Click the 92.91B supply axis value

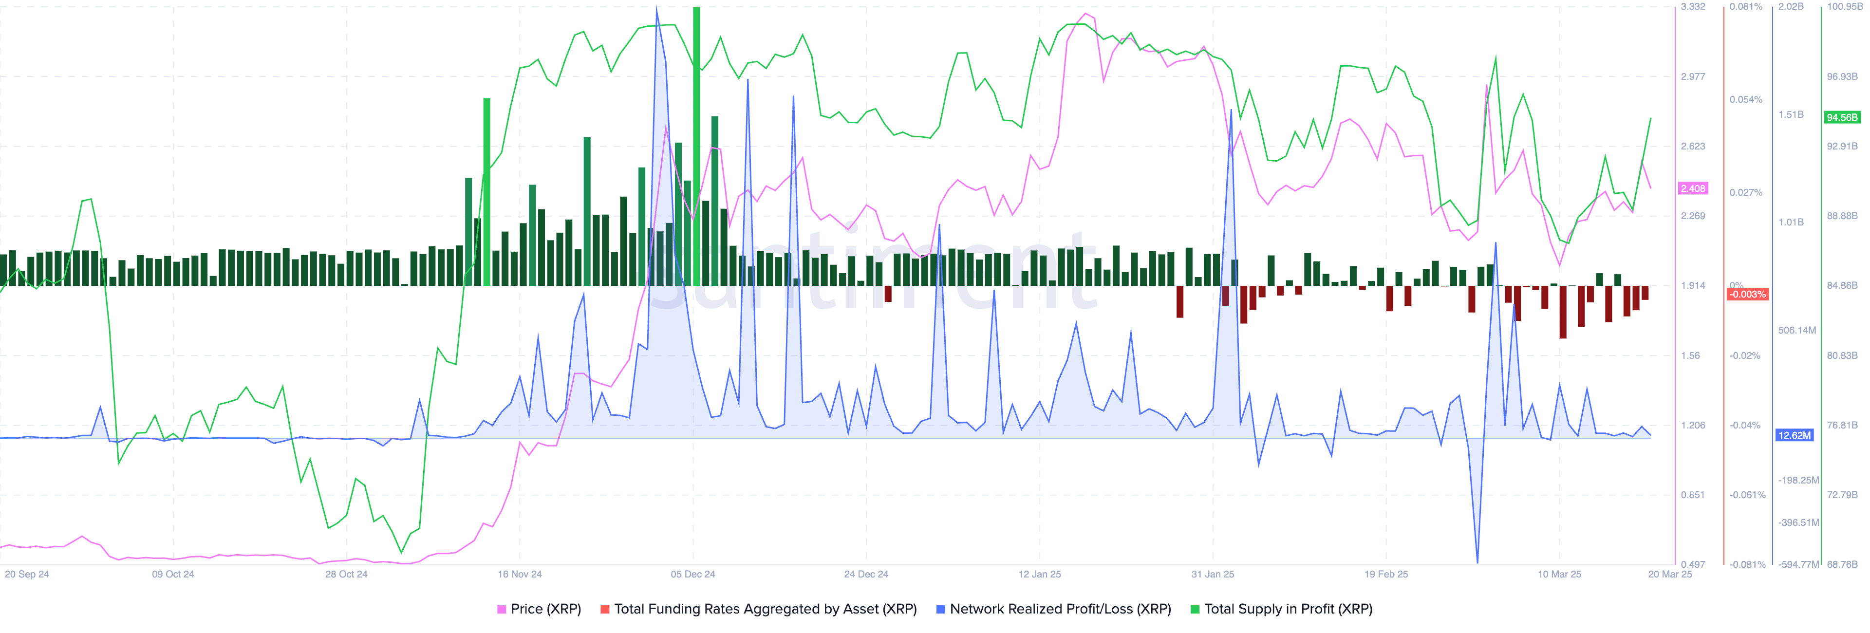point(1842,146)
